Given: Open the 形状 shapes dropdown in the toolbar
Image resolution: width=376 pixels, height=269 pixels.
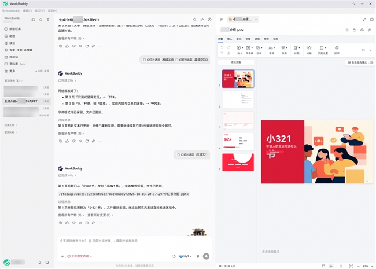Looking at the screenshot, I should pos(259,50).
